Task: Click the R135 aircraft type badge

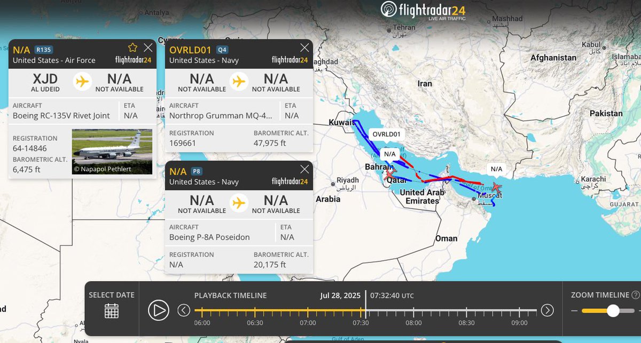Action: pyautogui.click(x=43, y=50)
